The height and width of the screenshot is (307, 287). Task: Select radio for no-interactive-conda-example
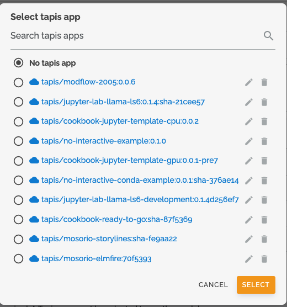tap(18, 181)
